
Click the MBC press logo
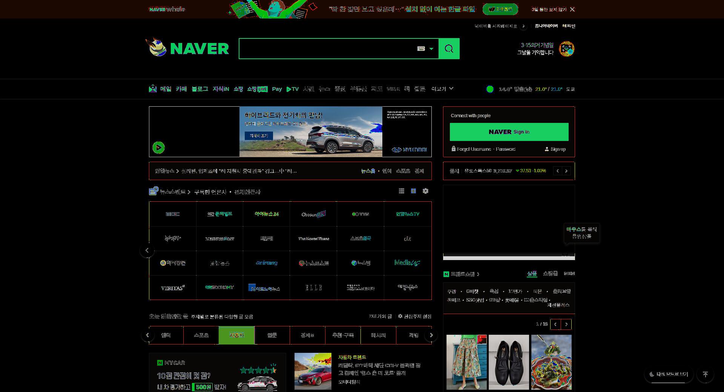pyautogui.click(x=173, y=214)
